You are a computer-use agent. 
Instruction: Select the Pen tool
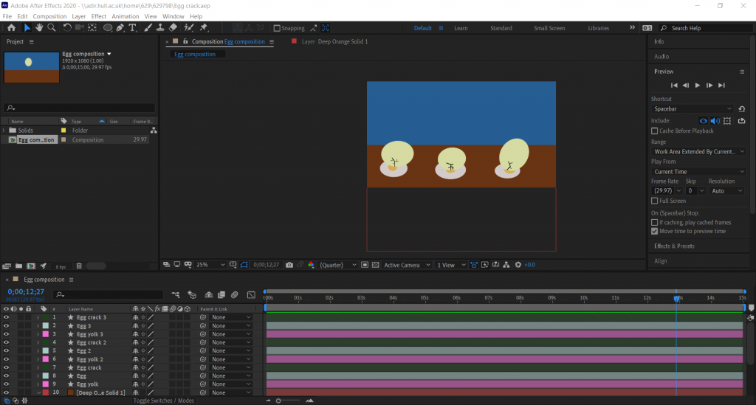pos(120,27)
